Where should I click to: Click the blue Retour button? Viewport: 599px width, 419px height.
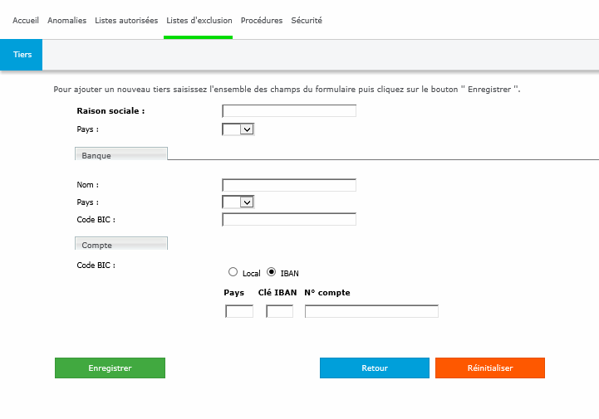click(x=374, y=368)
